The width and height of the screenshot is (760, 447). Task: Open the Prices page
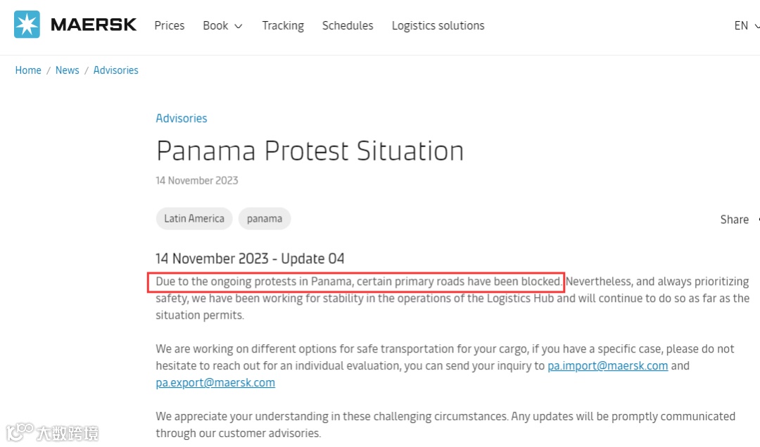pyautogui.click(x=170, y=25)
